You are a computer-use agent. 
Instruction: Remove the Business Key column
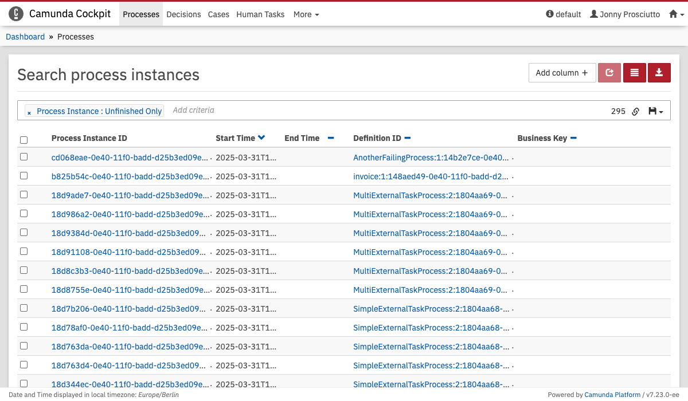click(x=573, y=138)
